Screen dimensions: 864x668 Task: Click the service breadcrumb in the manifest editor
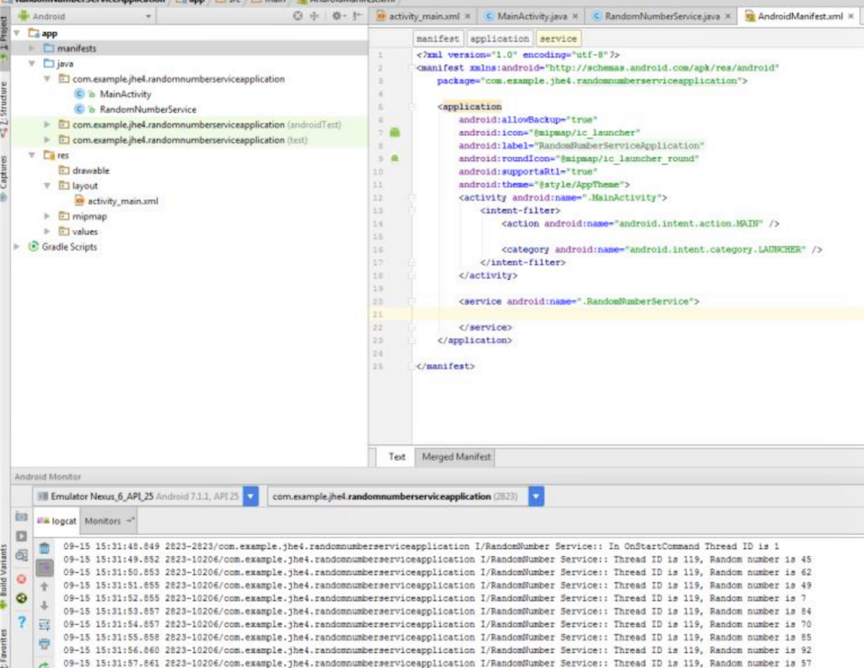click(559, 37)
